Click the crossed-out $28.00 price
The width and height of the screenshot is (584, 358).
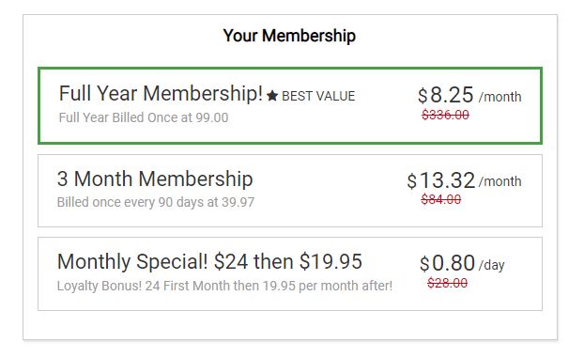point(447,283)
